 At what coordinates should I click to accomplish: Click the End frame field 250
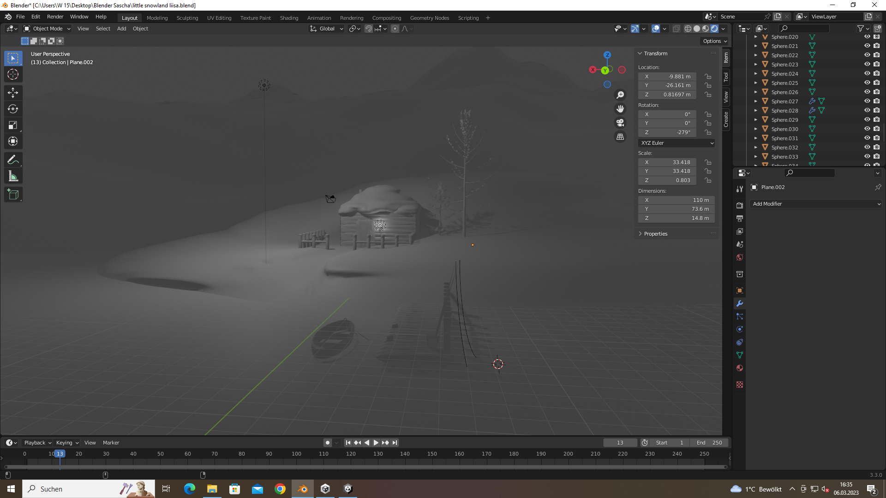click(x=709, y=443)
